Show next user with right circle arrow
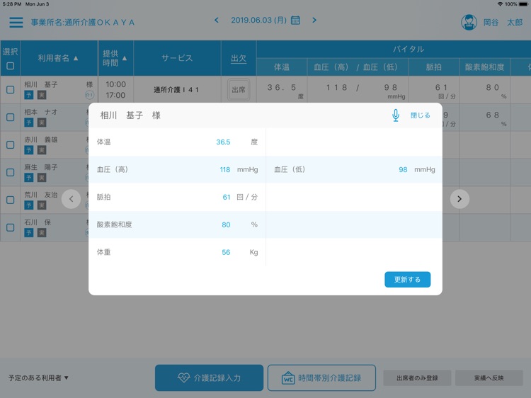Viewport: 531px width, 398px height. (459, 199)
